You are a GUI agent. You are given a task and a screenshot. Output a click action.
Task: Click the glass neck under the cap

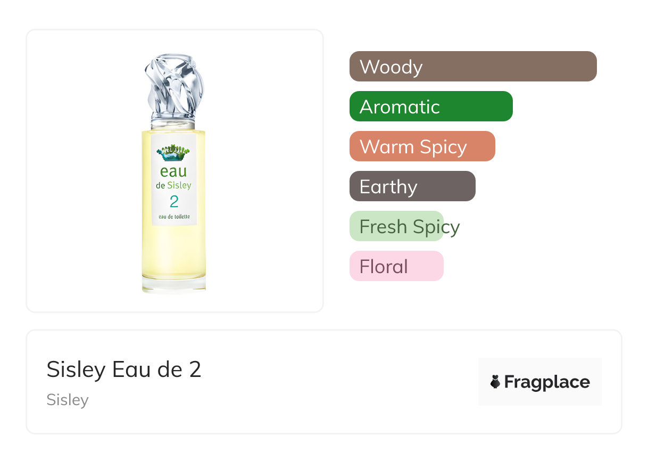173,124
